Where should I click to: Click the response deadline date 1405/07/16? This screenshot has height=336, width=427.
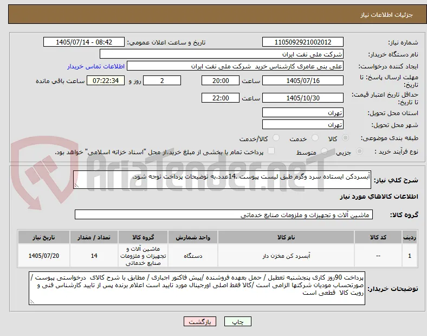point(302,81)
